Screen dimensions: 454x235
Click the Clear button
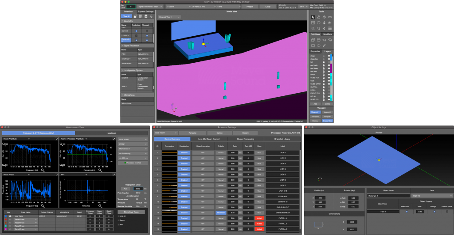268,7
